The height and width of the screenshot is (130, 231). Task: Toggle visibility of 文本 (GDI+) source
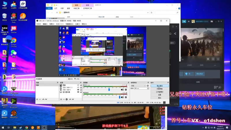78,90
